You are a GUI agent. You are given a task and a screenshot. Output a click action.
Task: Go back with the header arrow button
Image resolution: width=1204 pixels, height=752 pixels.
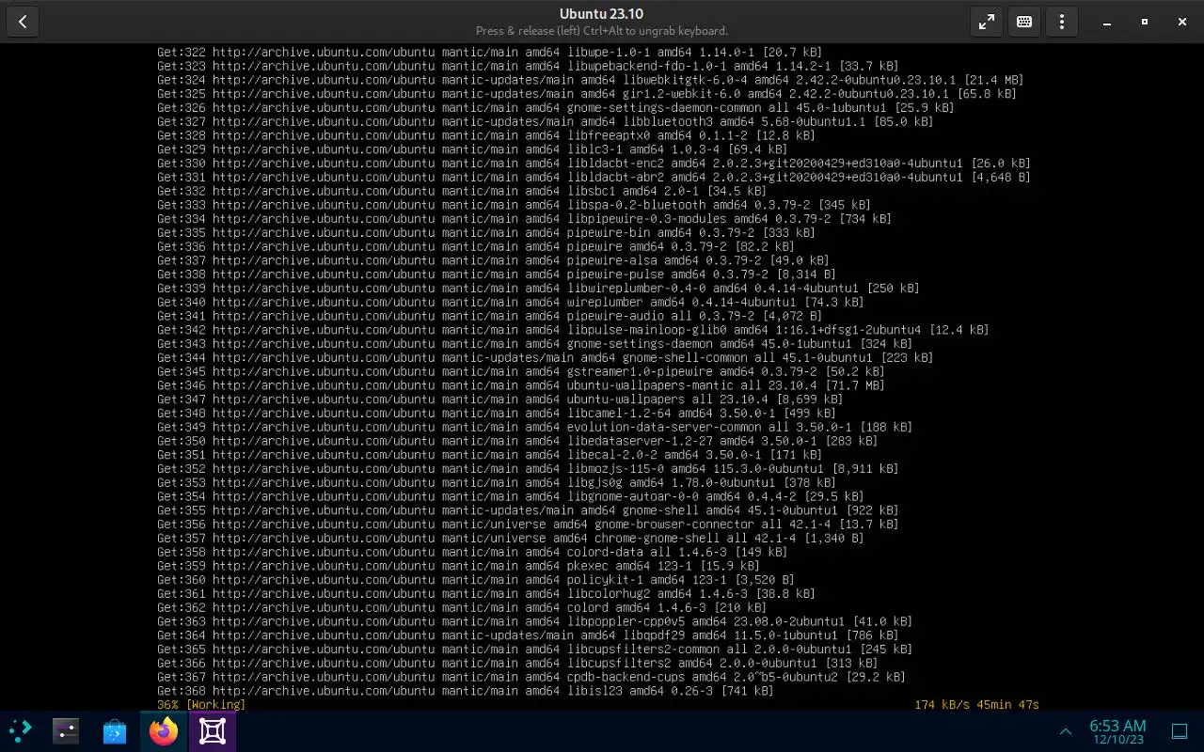(23, 22)
